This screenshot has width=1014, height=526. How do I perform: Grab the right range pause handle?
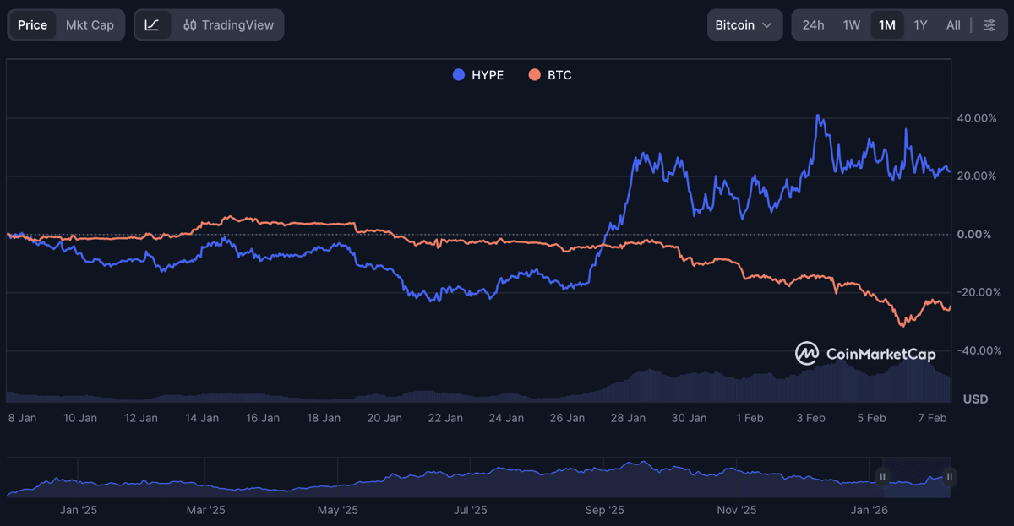click(950, 477)
